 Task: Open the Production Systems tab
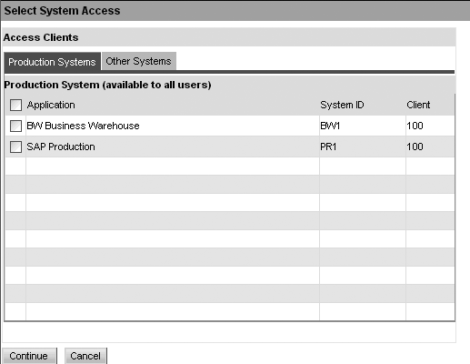pos(52,62)
